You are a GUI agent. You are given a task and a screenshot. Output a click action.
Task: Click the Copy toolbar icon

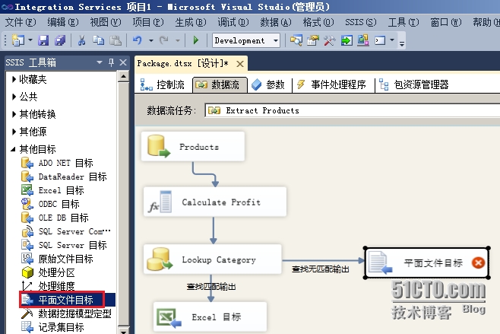click(x=98, y=40)
